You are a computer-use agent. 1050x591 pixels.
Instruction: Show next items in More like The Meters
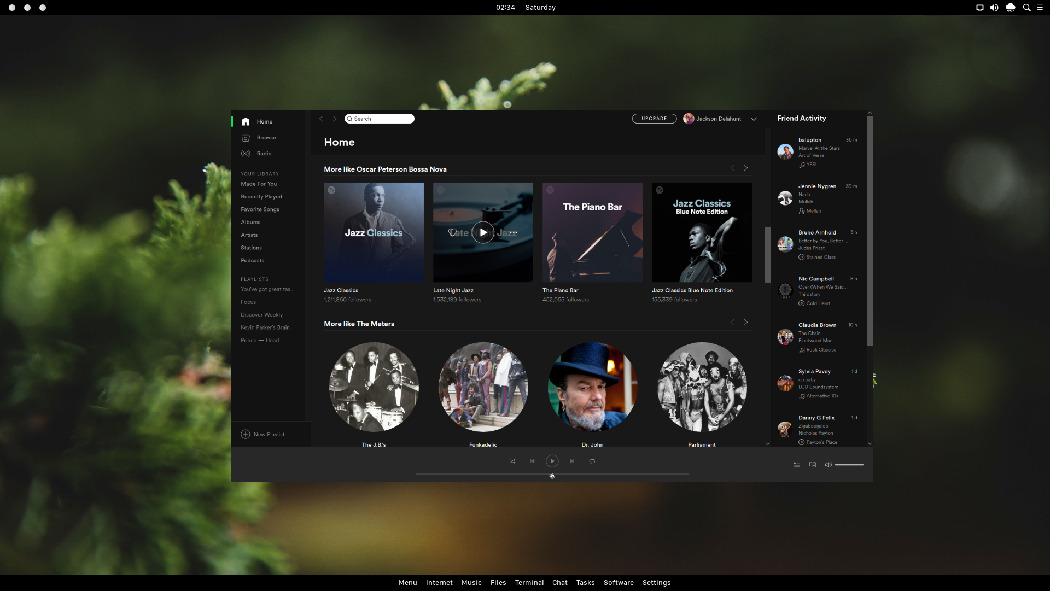(745, 323)
